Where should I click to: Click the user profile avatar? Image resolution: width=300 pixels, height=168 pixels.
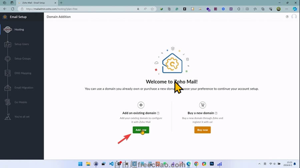[x=294, y=17]
